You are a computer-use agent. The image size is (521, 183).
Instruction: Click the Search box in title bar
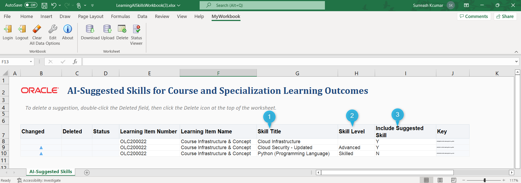[262, 5]
